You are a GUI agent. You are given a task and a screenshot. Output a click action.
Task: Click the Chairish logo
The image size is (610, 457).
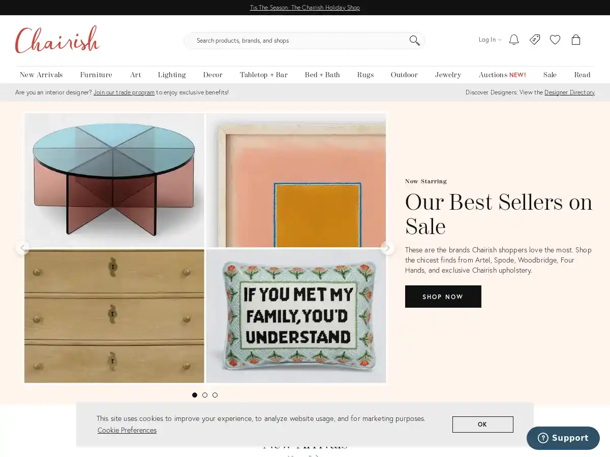point(57,40)
